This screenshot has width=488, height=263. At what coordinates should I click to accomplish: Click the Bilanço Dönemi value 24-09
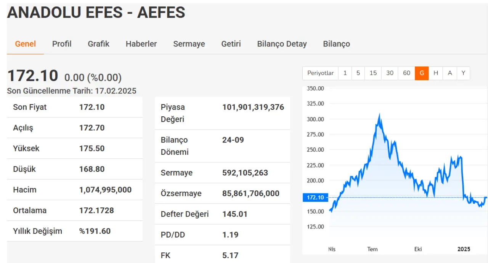233,140
